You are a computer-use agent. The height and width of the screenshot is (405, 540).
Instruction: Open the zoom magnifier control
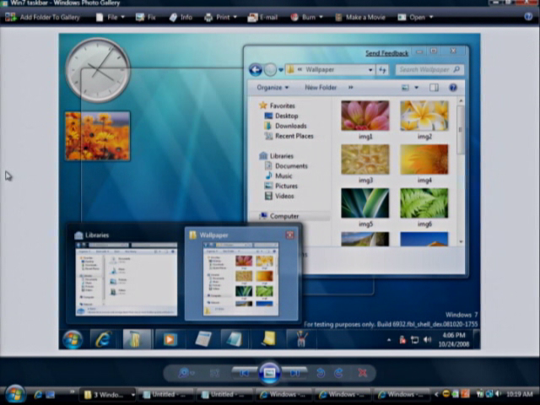(186, 373)
